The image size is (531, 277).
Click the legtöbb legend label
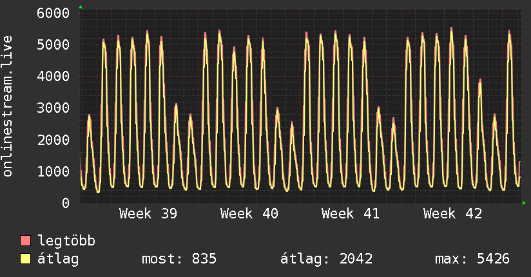point(66,241)
